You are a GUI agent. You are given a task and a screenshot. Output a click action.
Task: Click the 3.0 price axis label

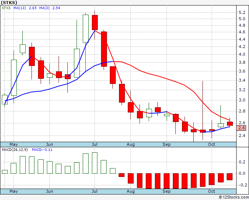[241, 100]
